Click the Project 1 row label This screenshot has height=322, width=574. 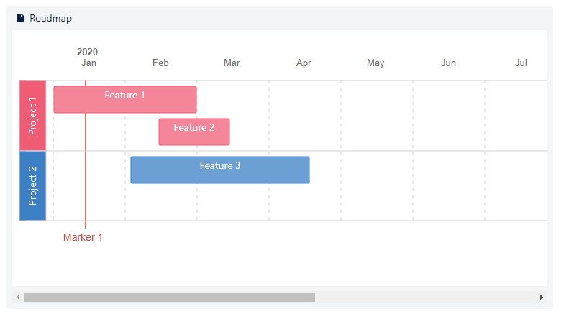click(x=32, y=116)
